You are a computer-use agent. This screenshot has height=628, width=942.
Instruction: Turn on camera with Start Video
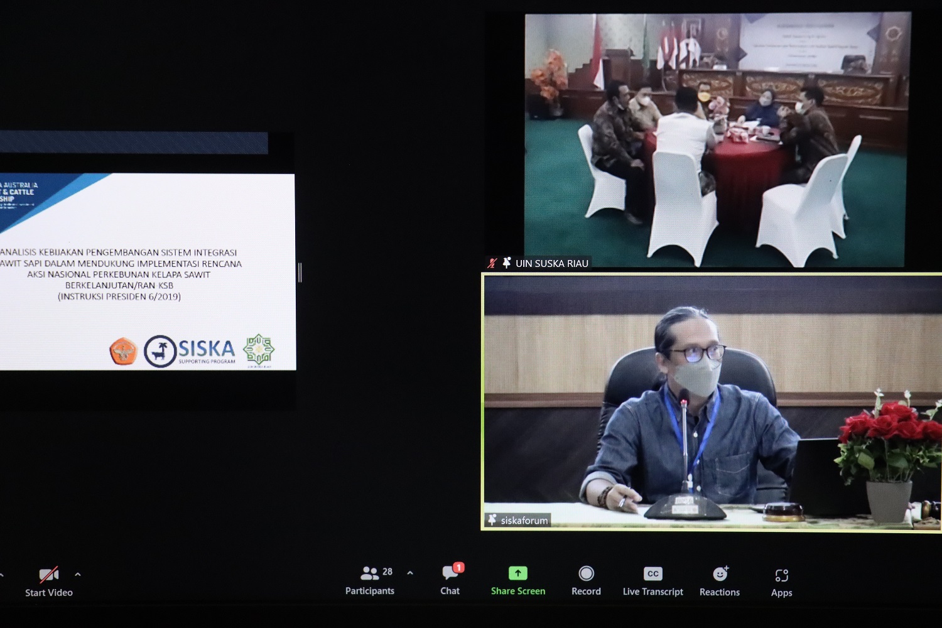[48, 582]
